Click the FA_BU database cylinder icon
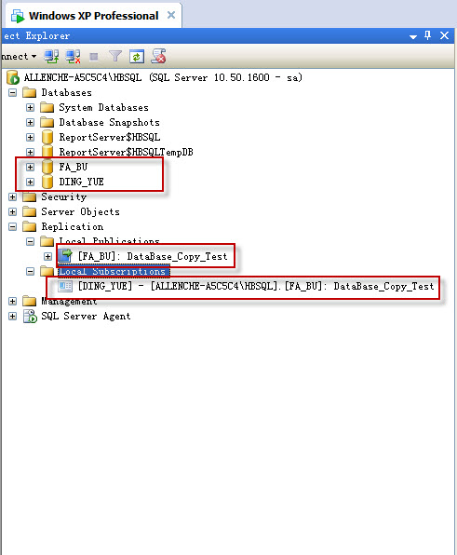 pos(47,167)
